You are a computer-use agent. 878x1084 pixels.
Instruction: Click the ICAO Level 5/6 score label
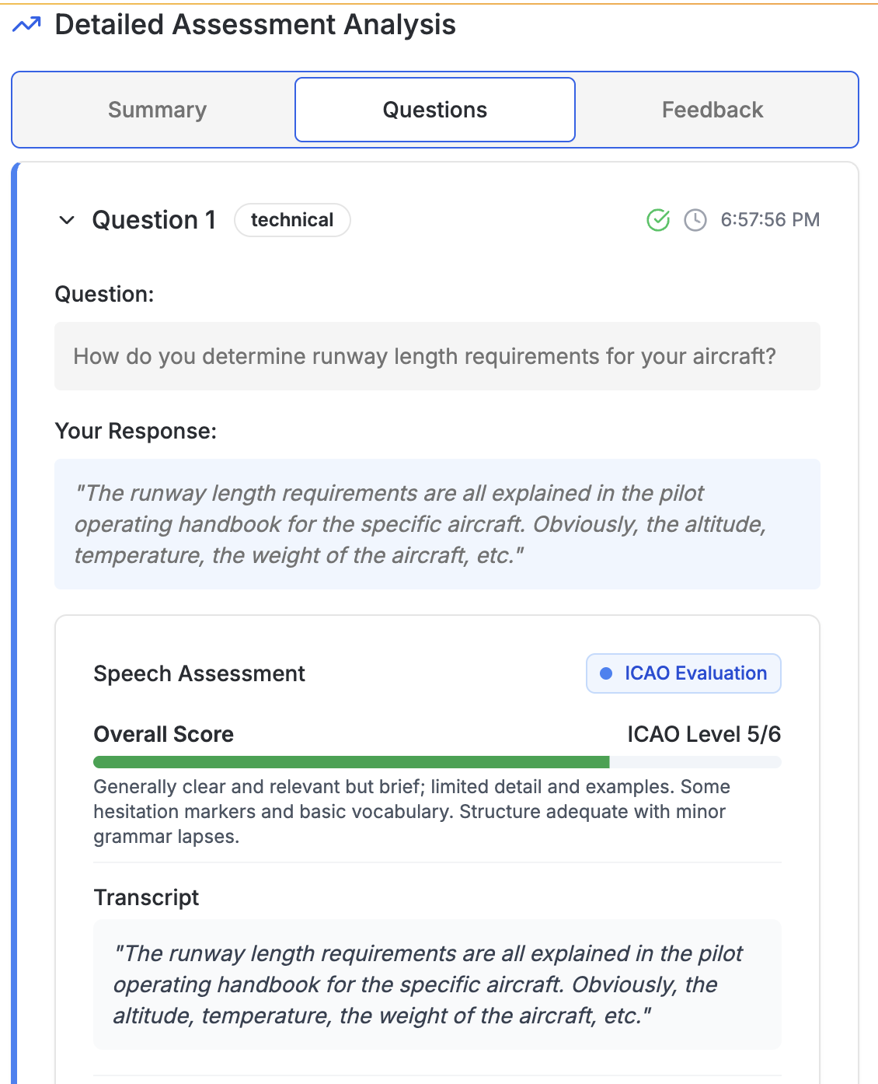[705, 733]
